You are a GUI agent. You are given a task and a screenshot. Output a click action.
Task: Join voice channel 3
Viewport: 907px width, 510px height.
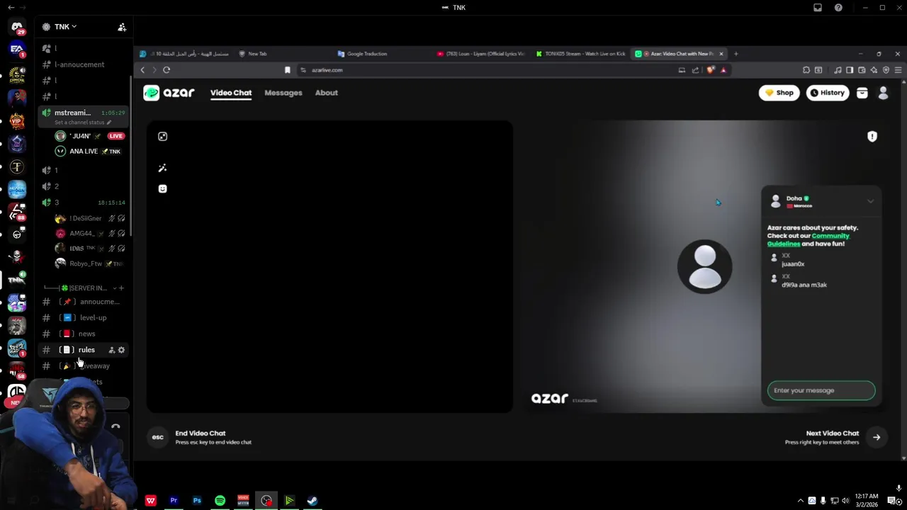click(x=57, y=203)
